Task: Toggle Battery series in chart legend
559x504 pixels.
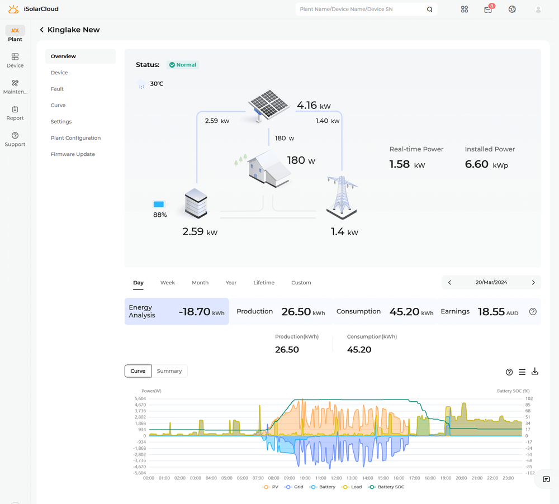Action: point(323,487)
